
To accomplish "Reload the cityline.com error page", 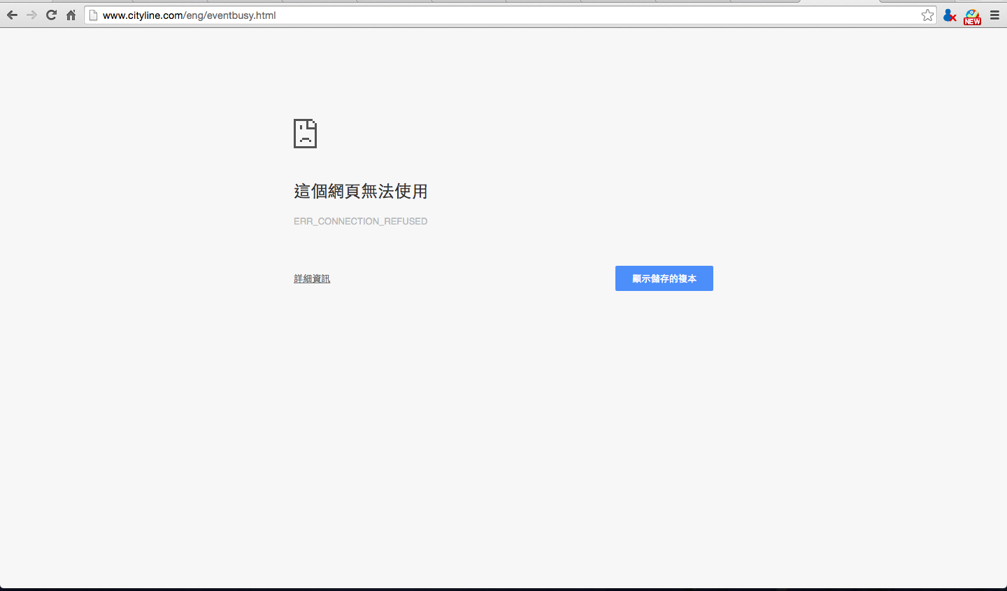I will coord(50,15).
